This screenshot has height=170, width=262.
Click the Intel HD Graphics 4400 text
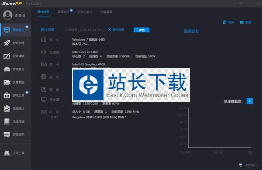pyautogui.click(x=89, y=64)
